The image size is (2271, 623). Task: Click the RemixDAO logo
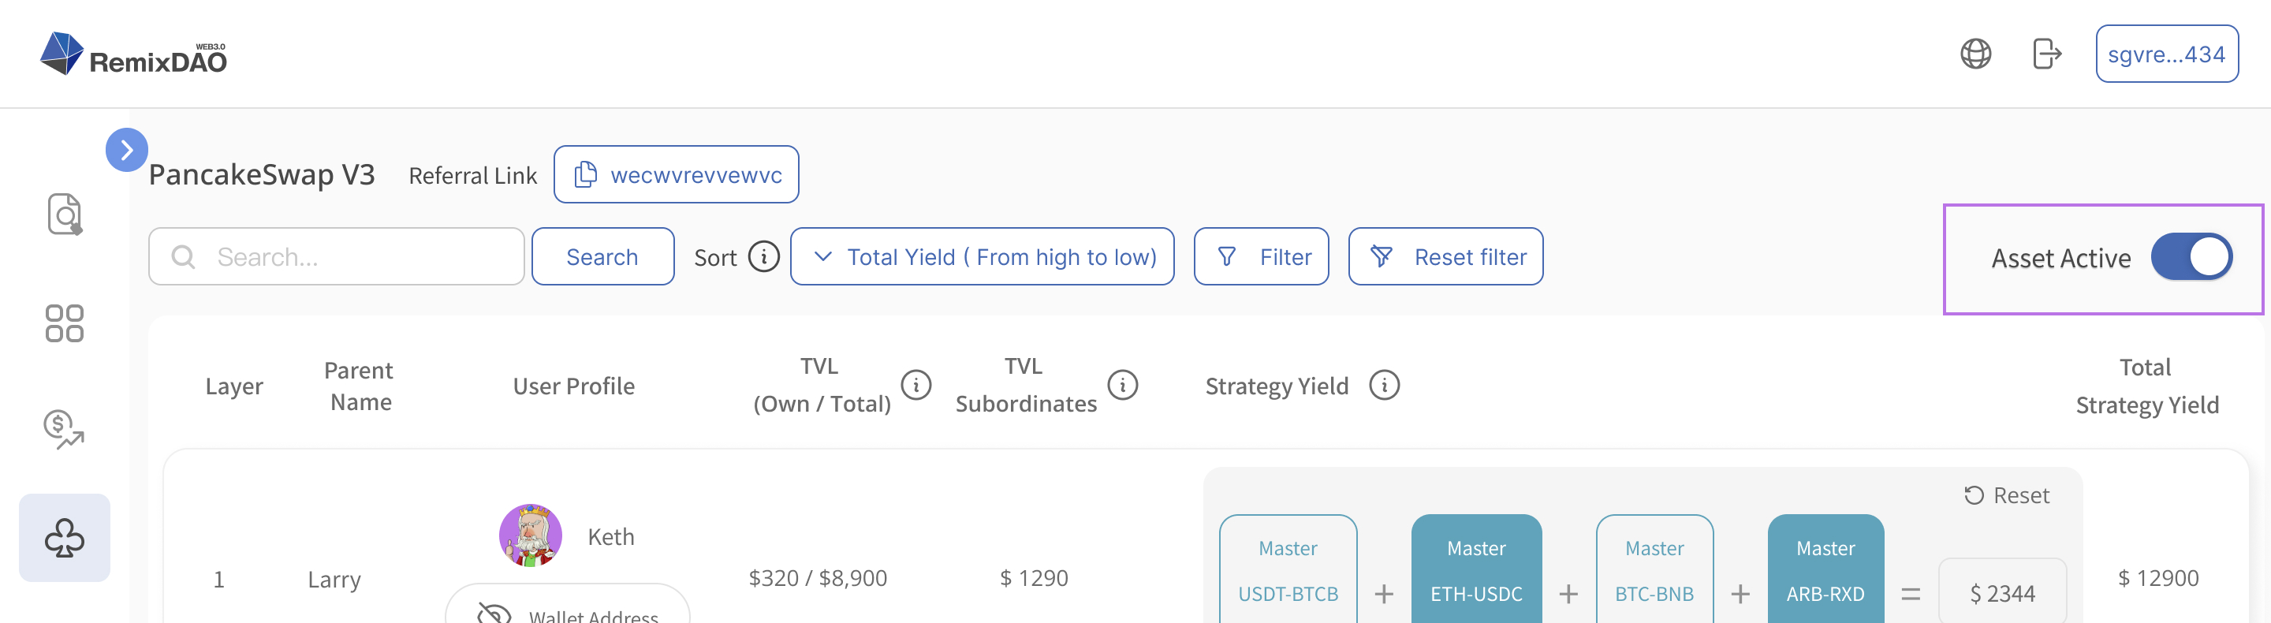pos(133,54)
